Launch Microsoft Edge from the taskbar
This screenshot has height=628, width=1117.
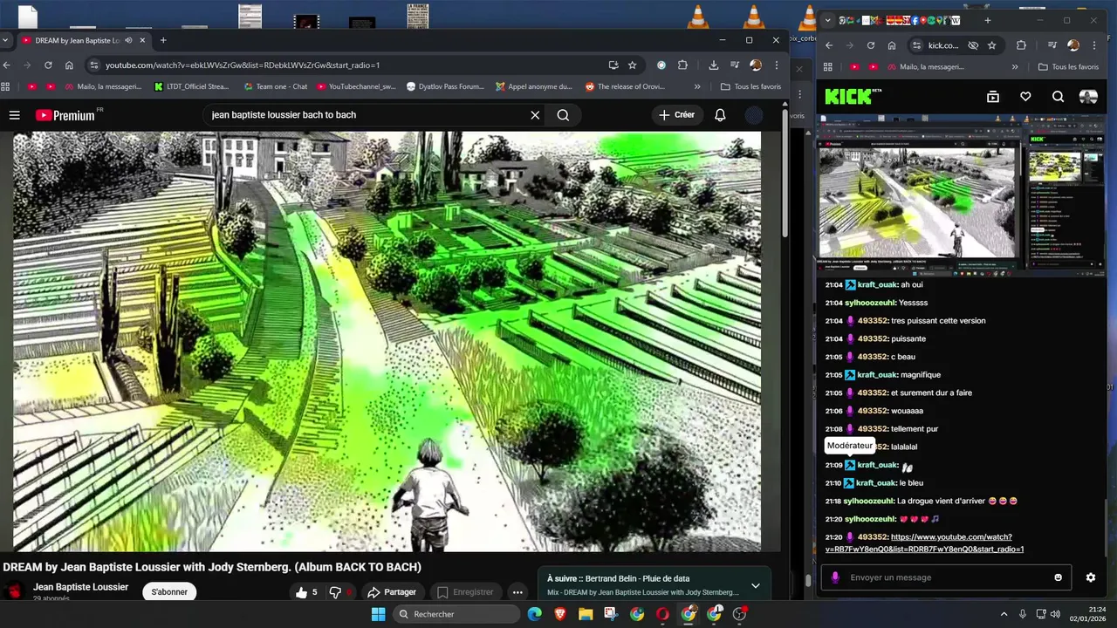(534, 614)
